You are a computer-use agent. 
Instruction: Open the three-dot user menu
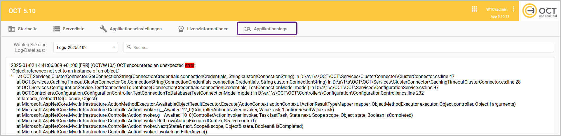pos(513,9)
